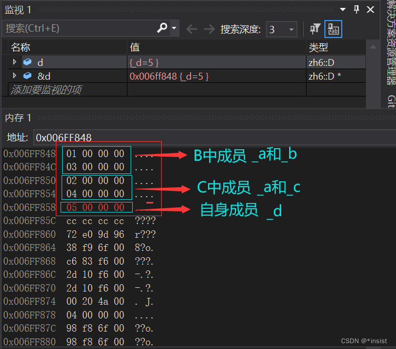Close the 监视 1 panel
Viewport: 396px width, 349px height.
(370, 9)
